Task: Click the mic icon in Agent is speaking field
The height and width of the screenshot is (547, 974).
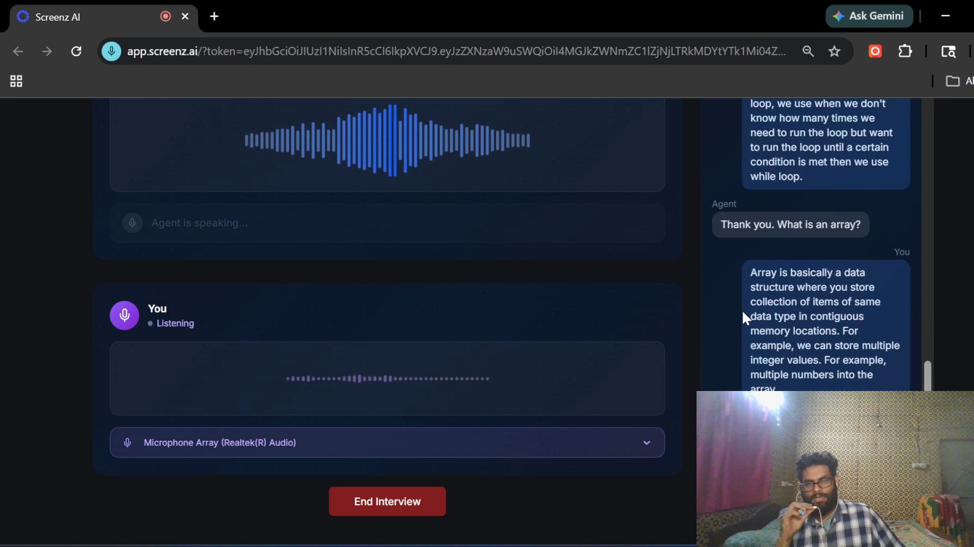Action: point(132,223)
